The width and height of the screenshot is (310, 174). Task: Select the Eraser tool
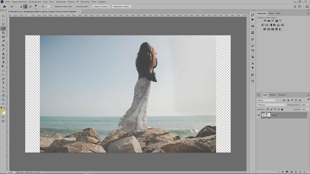click(x=3, y=62)
